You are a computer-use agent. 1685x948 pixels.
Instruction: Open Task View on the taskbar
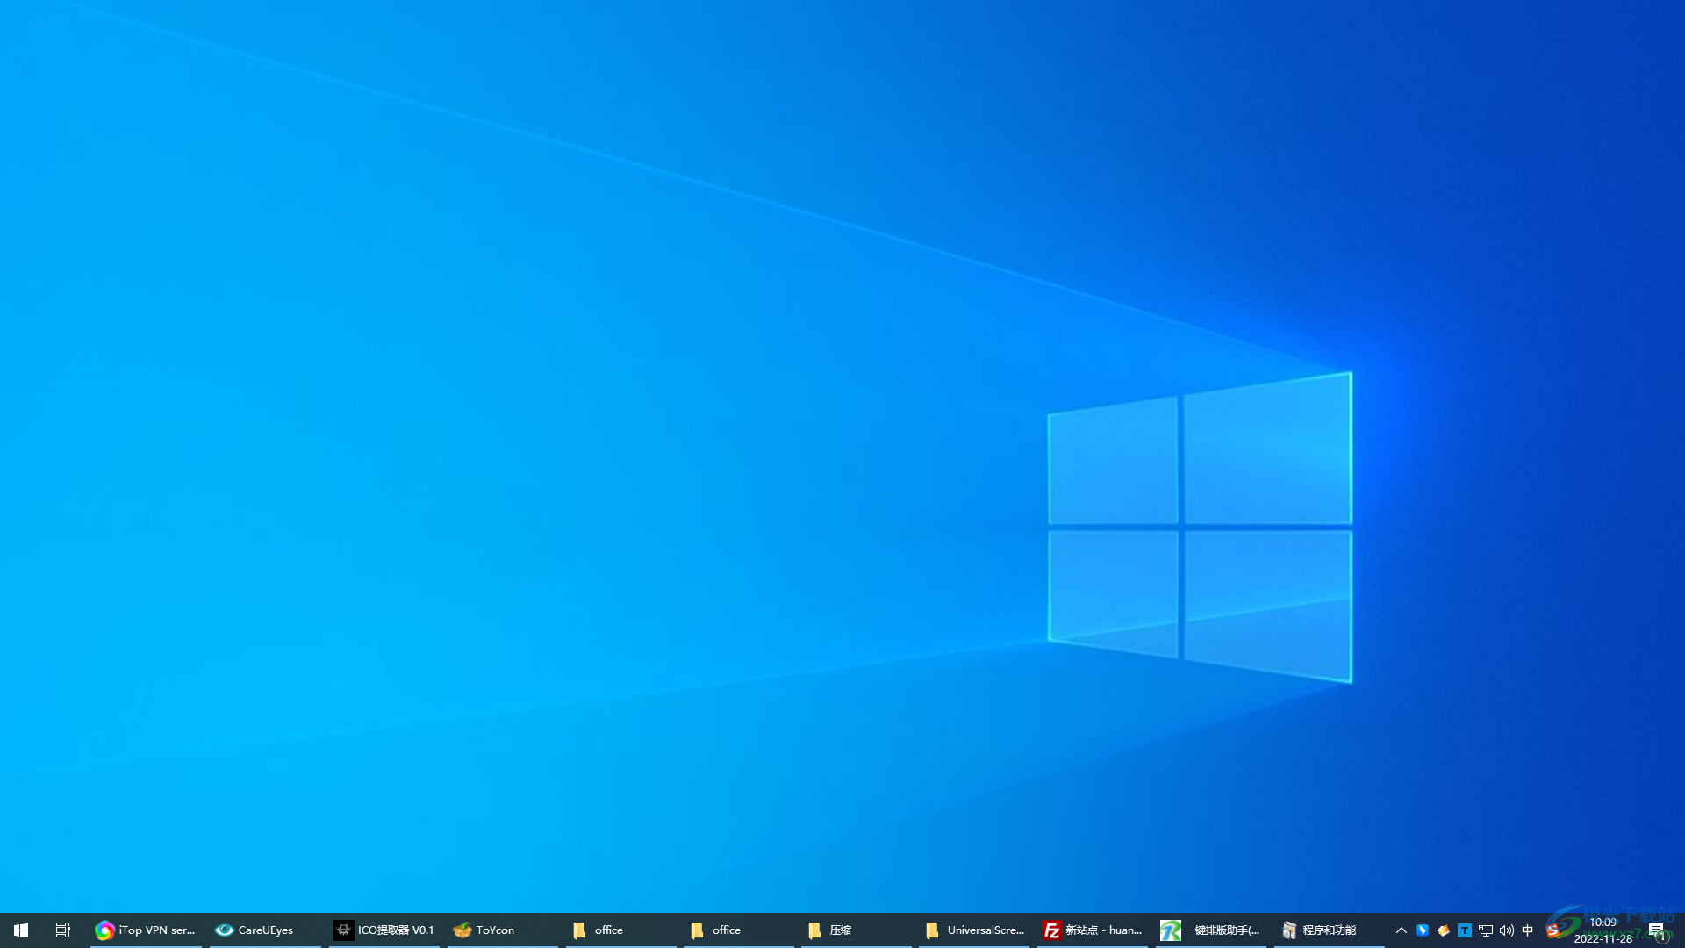tap(63, 930)
